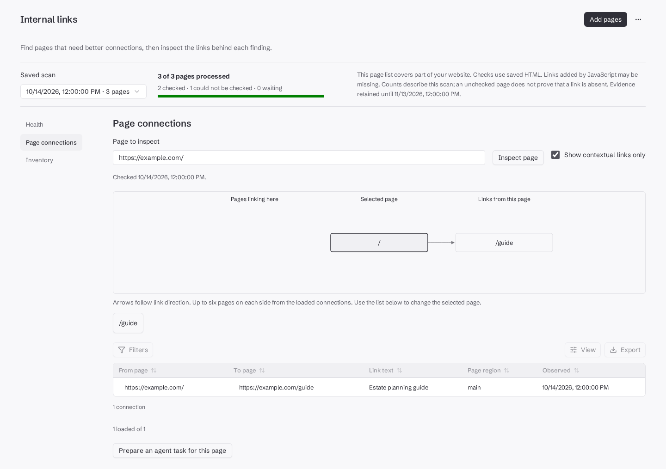Click the Inspect page button
This screenshot has width=666, height=469.
518,158
